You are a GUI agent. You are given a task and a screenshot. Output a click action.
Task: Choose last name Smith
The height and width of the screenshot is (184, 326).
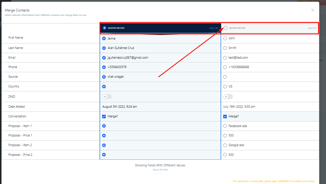click(x=225, y=48)
